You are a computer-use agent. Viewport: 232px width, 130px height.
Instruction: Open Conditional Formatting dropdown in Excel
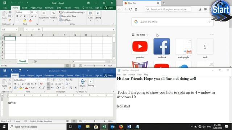[72, 12]
